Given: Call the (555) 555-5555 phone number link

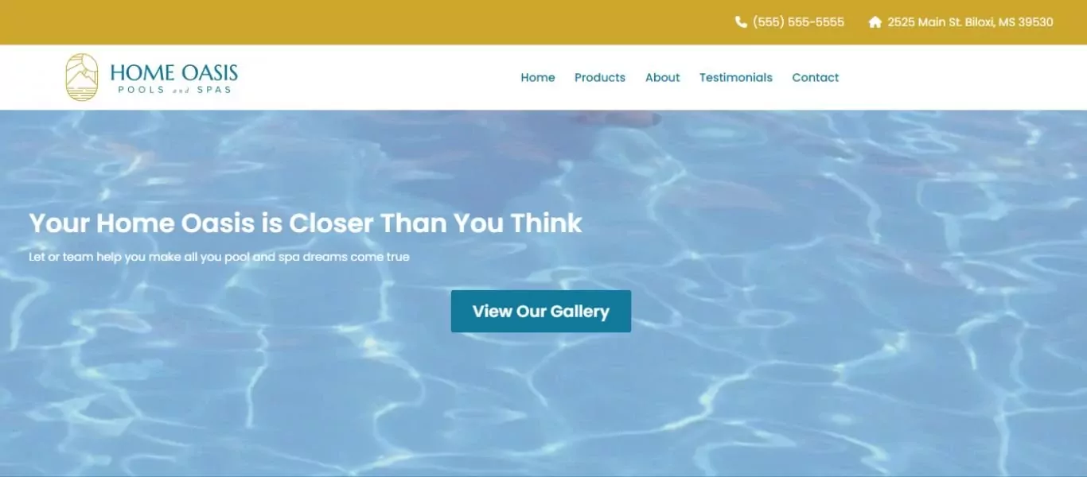Looking at the screenshot, I should click(x=798, y=22).
